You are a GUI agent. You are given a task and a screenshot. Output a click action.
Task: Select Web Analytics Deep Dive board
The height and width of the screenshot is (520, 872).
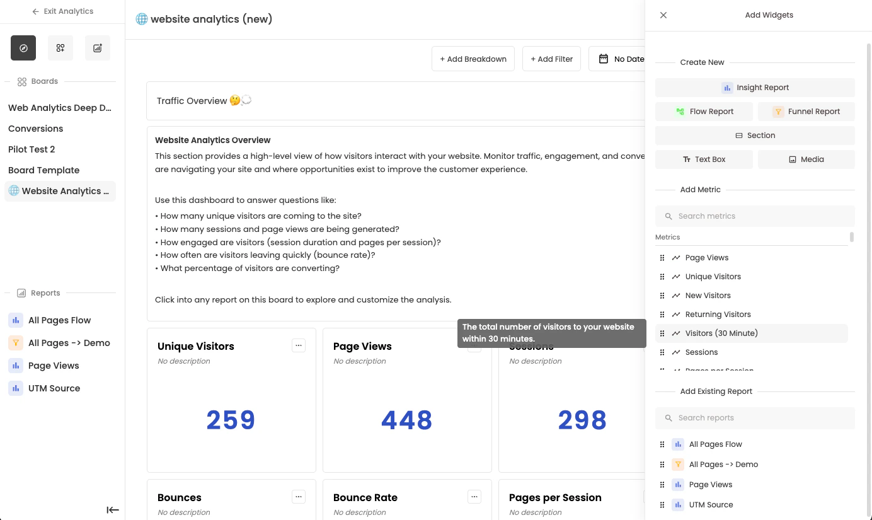tap(60, 108)
